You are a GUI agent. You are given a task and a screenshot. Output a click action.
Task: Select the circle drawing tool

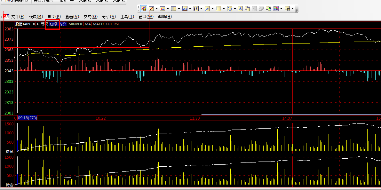coord(230,9)
